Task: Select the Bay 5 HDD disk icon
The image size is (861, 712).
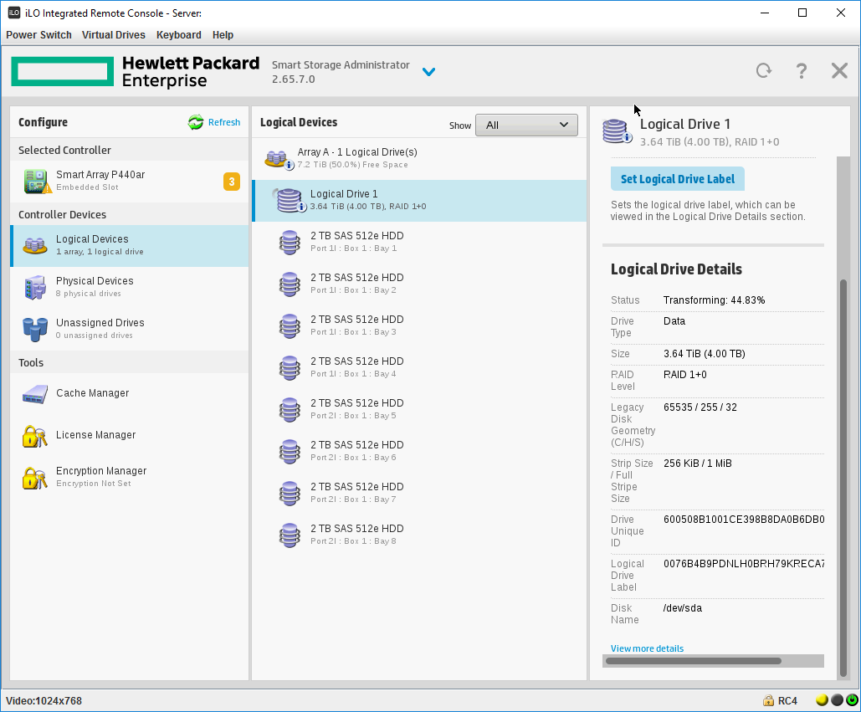Action: tap(290, 409)
